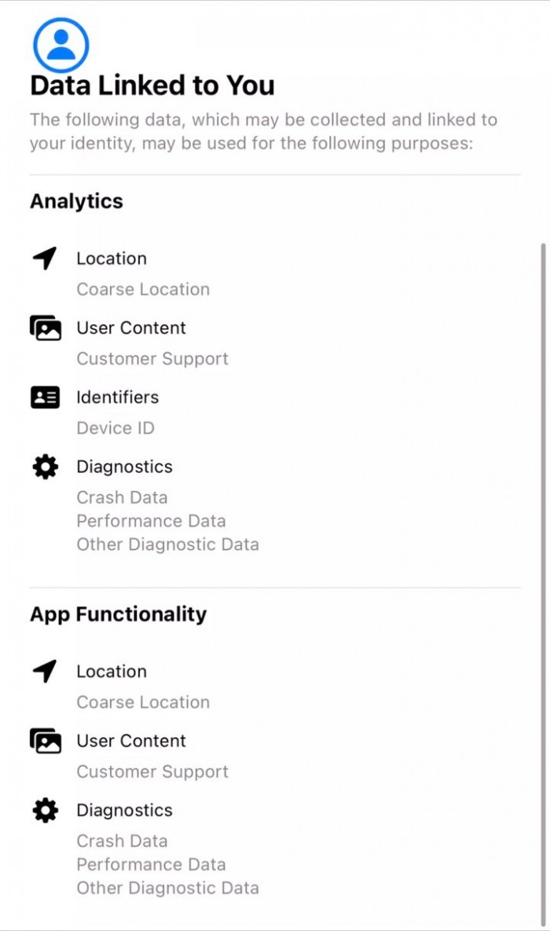Click Crash Data in Analytics Diagnostics
Image resolution: width=550 pixels, height=931 pixels.
[122, 497]
